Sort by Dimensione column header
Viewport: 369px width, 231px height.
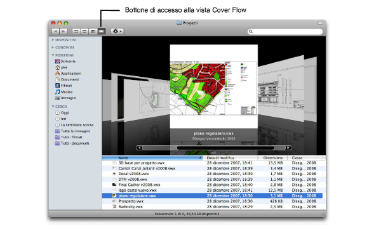pyautogui.click(x=272, y=158)
